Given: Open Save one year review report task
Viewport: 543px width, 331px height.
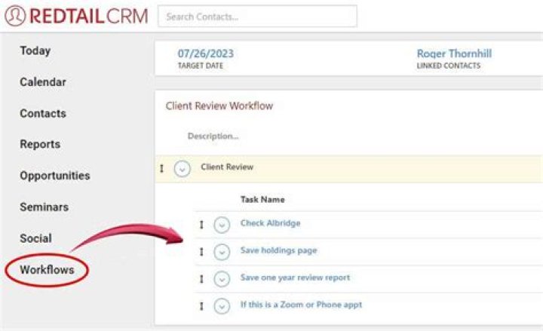Looking at the screenshot, I should click(x=296, y=277).
